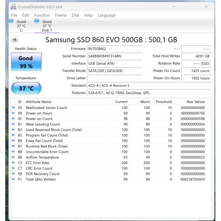Screen dimensions: 221x221
Task: Click the status dot for CRC Error Count
Action: [x=13, y=168]
